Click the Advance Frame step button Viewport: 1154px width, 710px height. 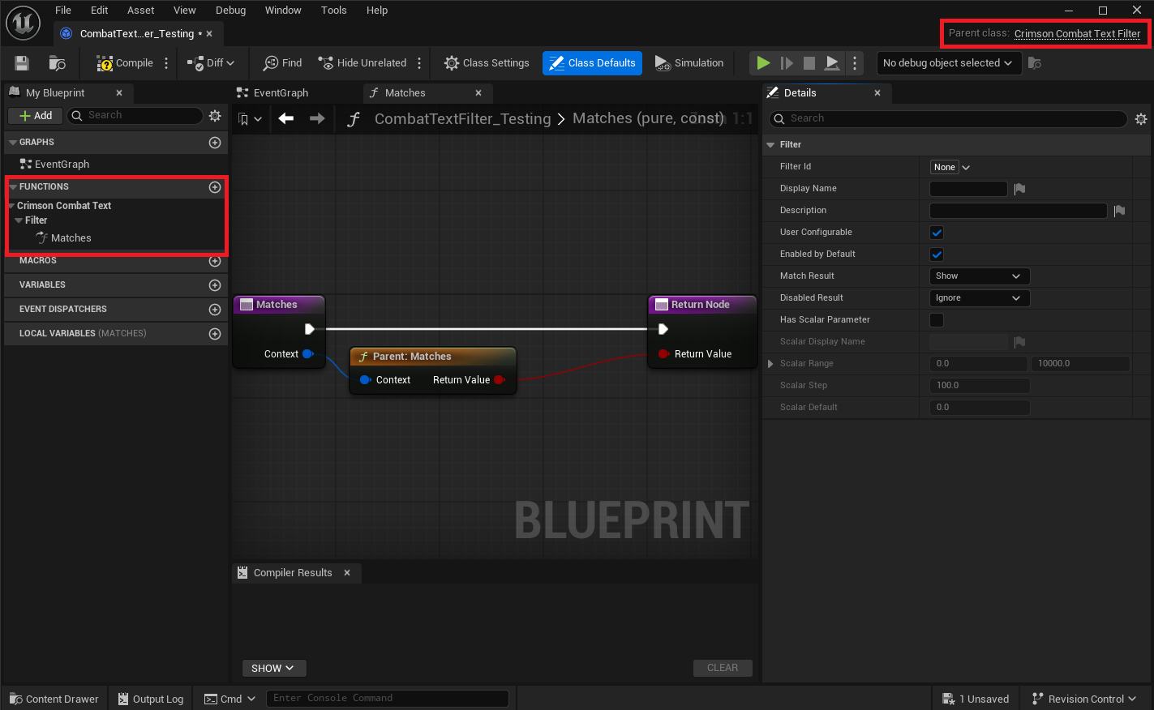[787, 63]
